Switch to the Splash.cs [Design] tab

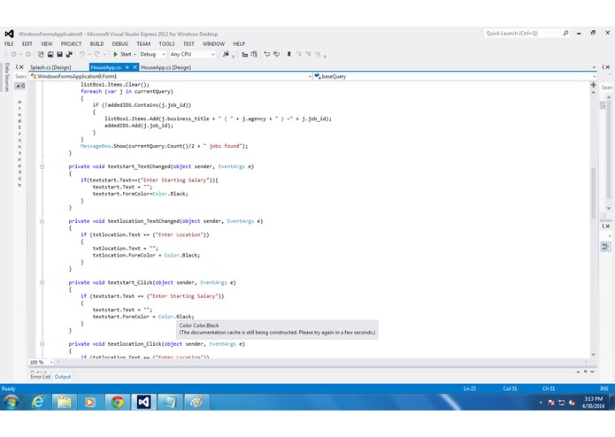pyautogui.click(x=50, y=67)
